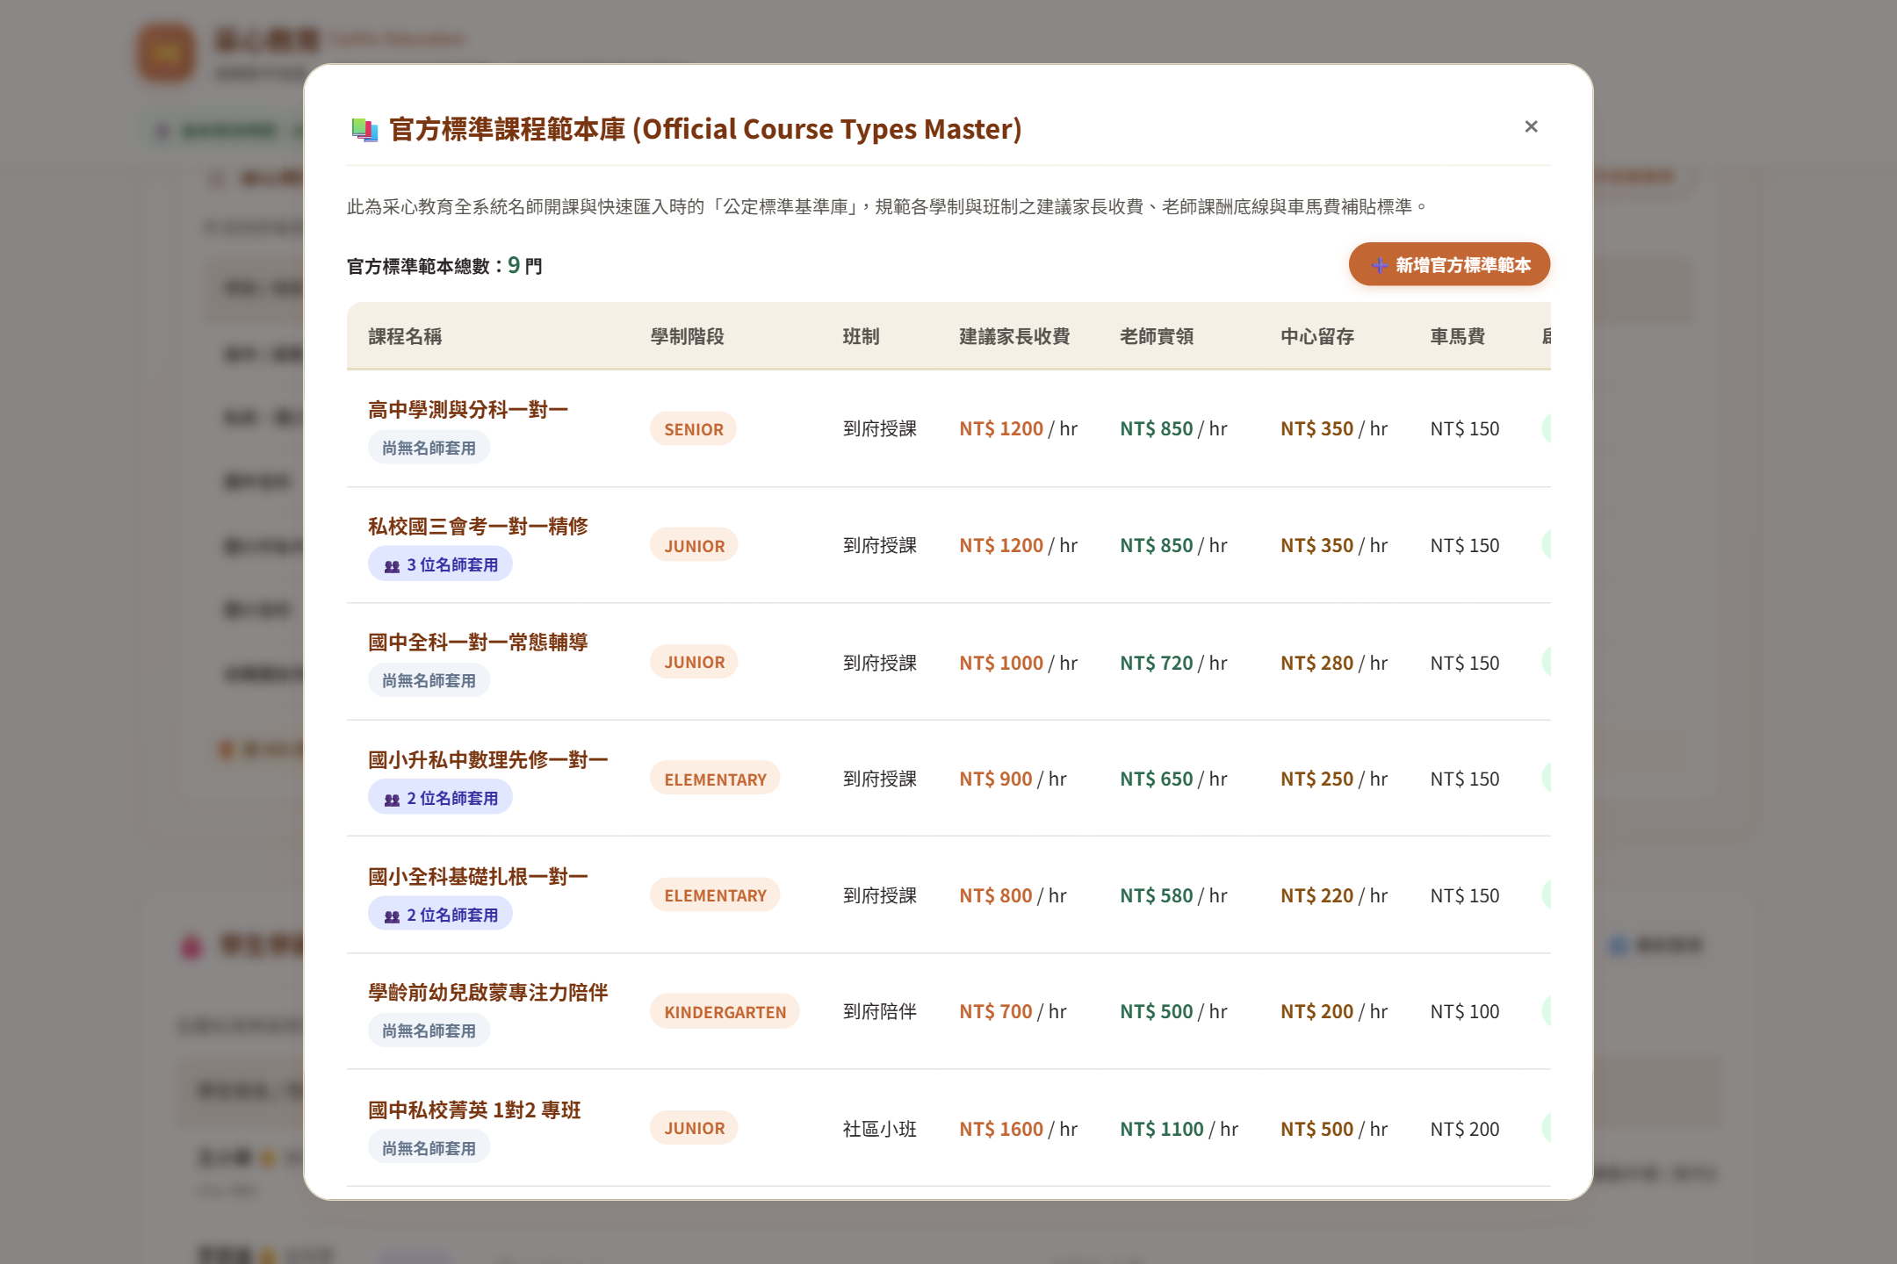Click the 建議家長收費 column header

click(x=1014, y=336)
